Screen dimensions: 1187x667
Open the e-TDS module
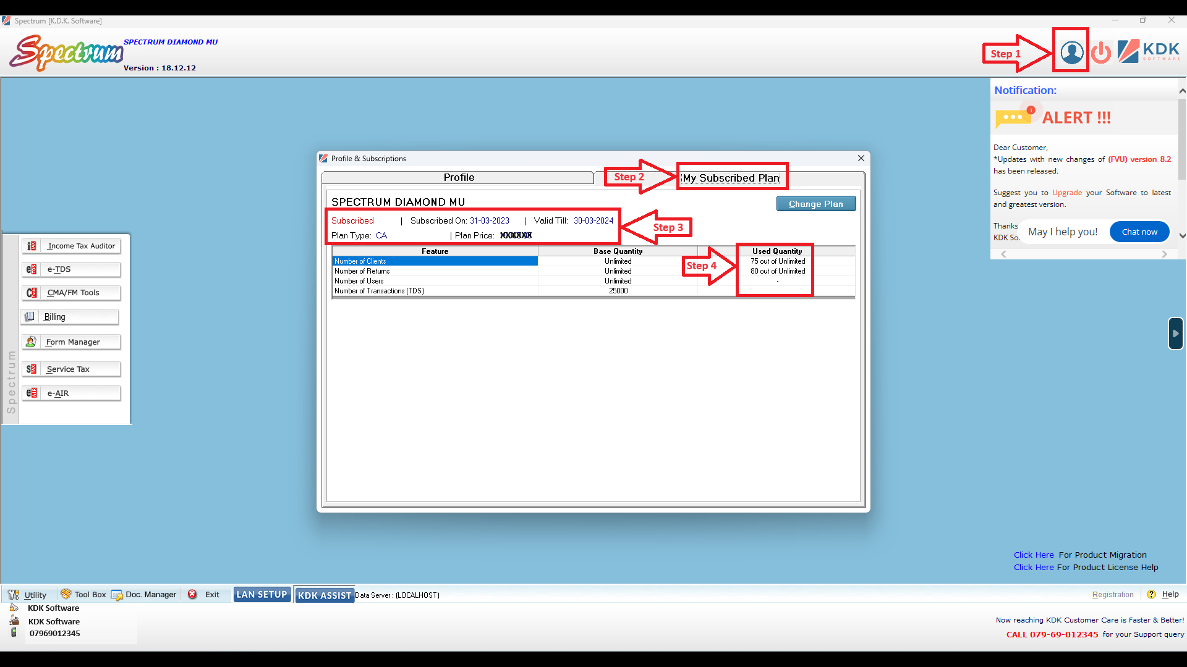[x=71, y=269]
